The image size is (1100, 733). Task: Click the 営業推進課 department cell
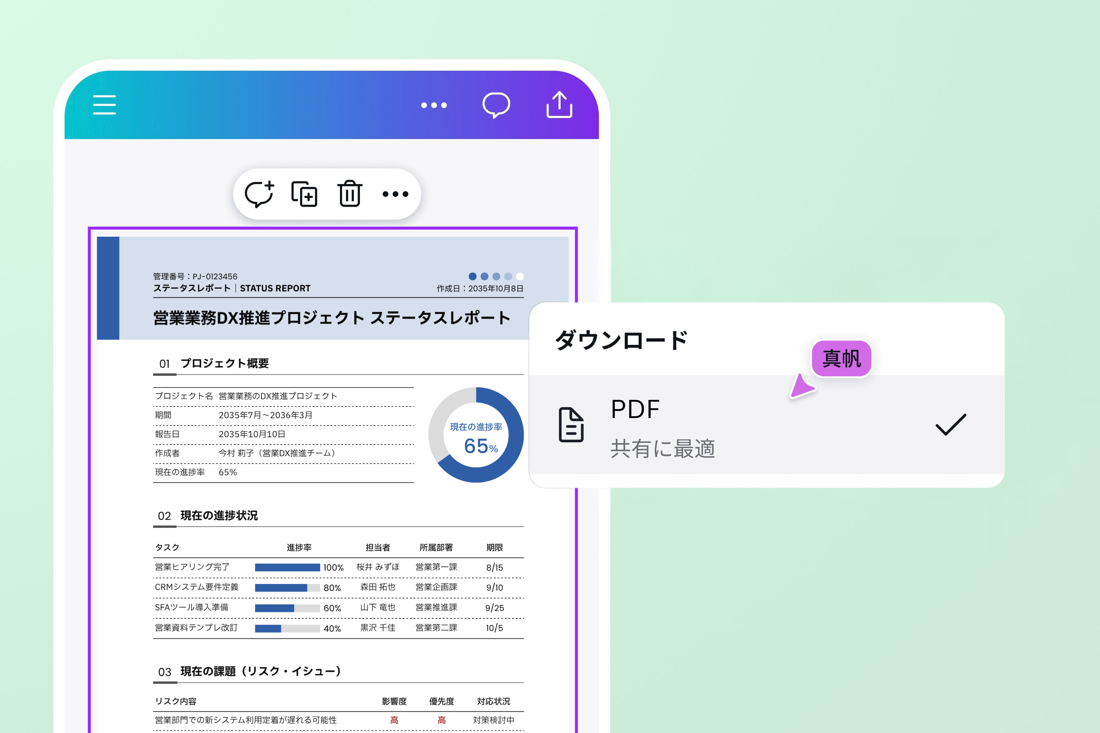(436, 607)
